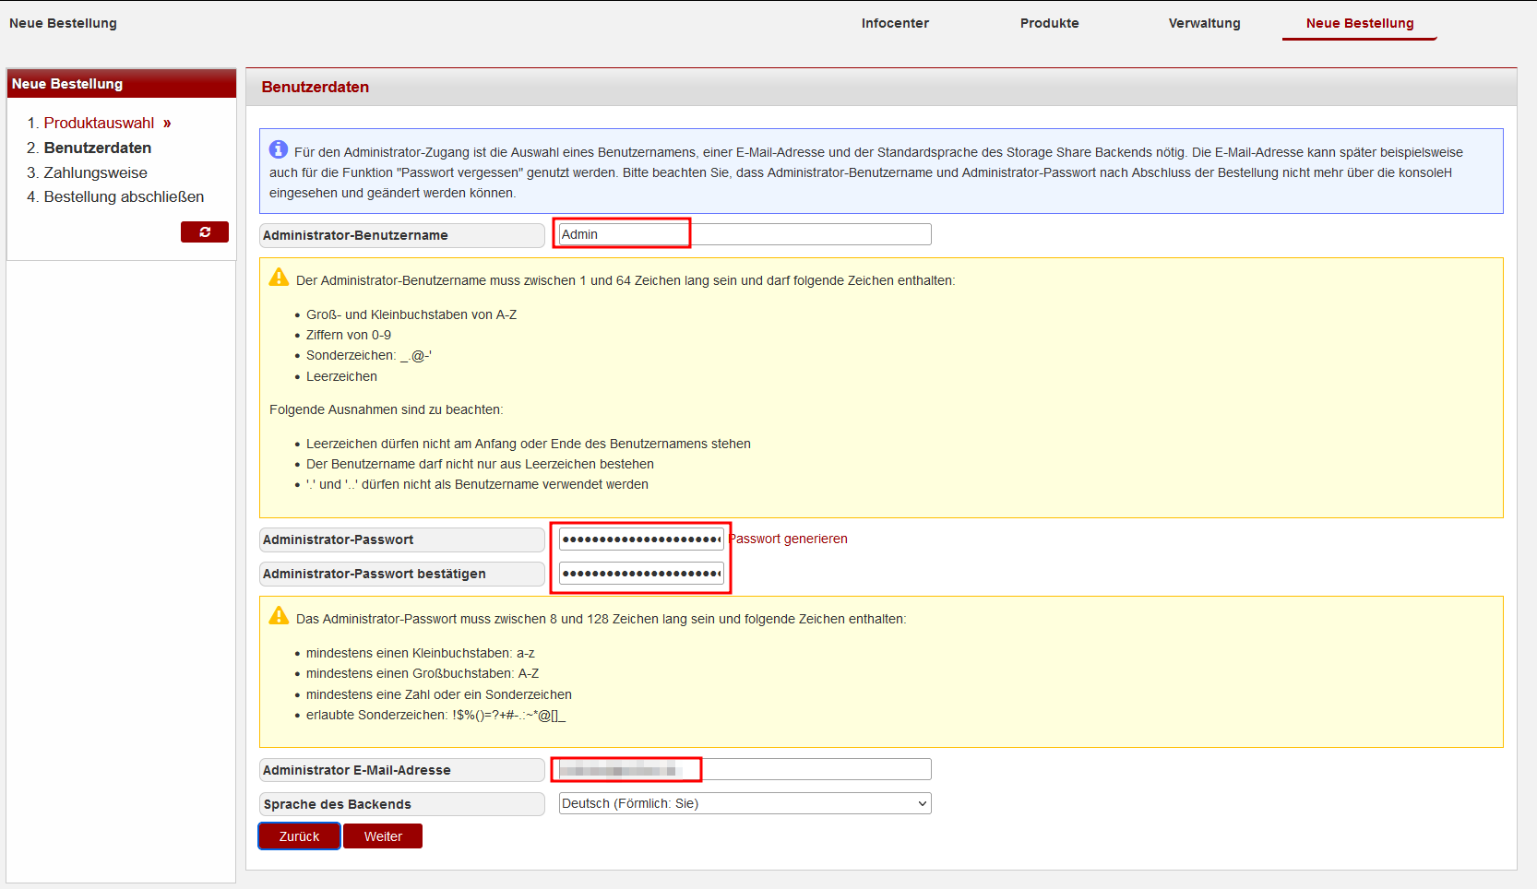Focus the Administrator-Benutzername input field
The height and width of the screenshot is (889, 1537).
click(x=745, y=234)
